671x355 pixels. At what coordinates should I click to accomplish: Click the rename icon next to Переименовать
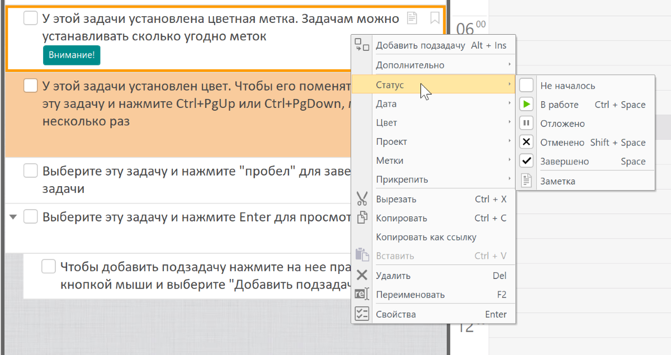[x=362, y=295]
